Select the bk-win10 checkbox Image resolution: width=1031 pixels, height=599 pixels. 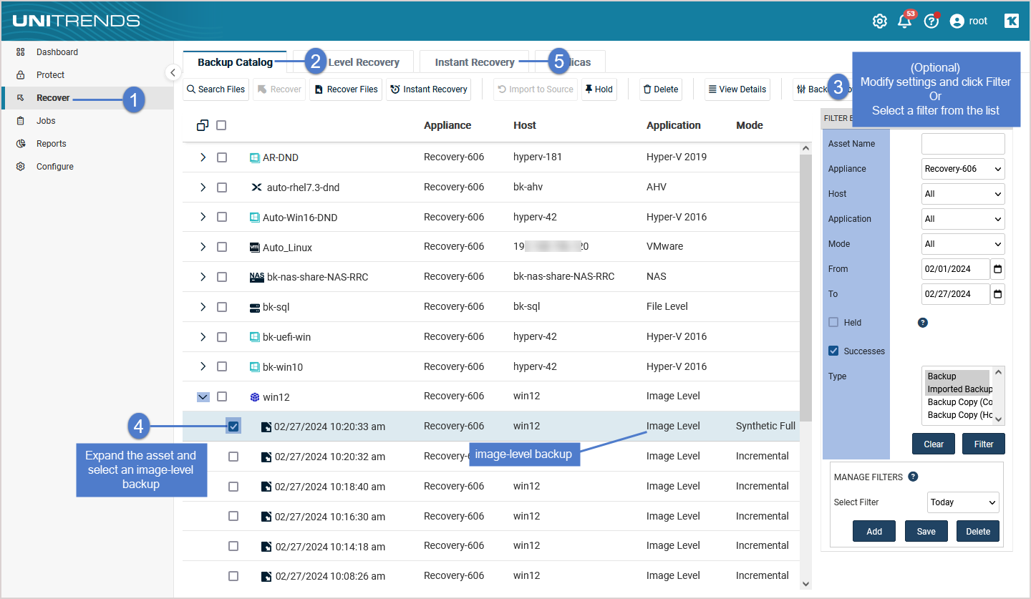click(x=222, y=366)
